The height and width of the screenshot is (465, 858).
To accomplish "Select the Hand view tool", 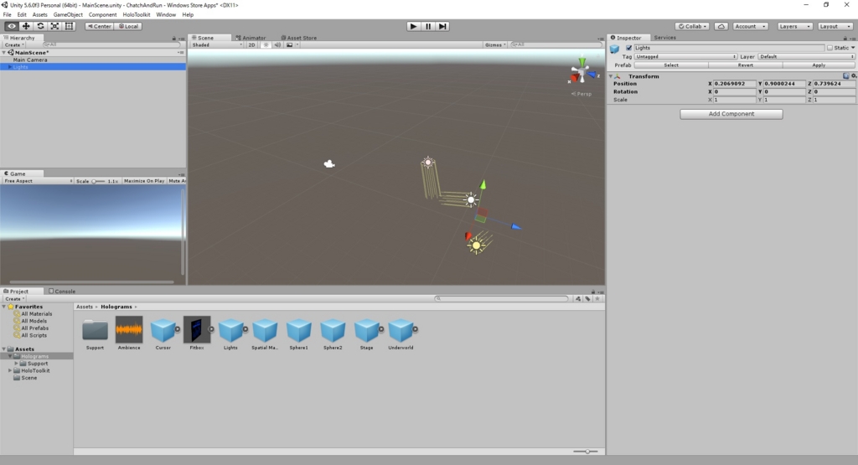I will pyautogui.click(x=12, y=26).
